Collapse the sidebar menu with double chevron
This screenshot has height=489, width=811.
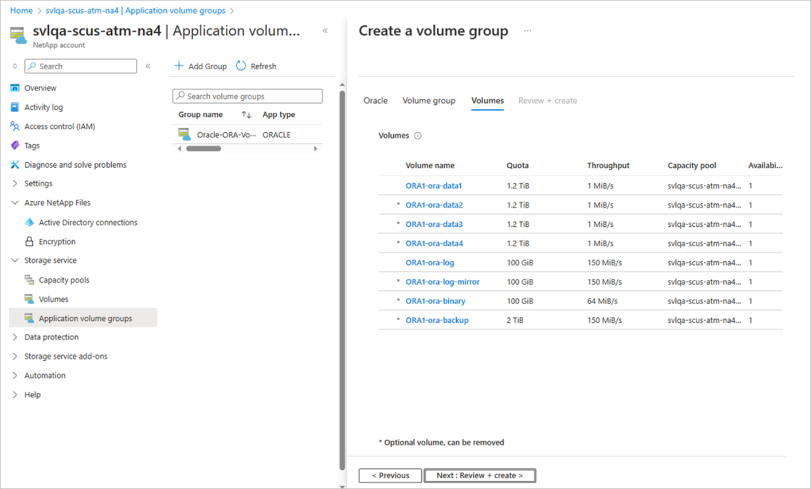(148, 66)
